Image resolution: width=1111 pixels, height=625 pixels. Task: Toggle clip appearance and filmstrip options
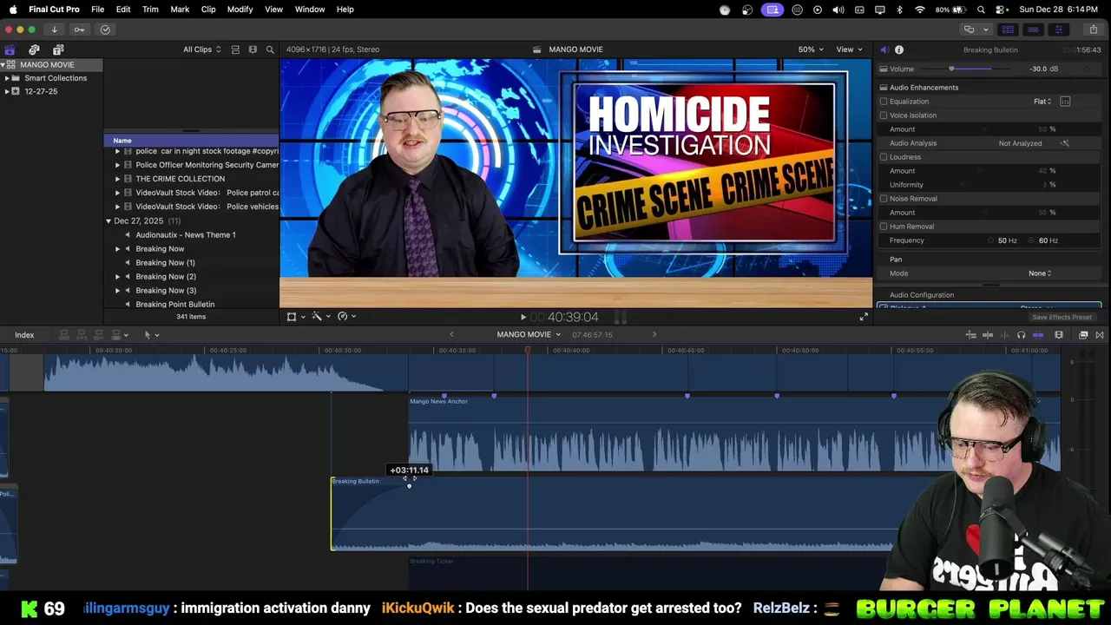click(x=253, y=49)
